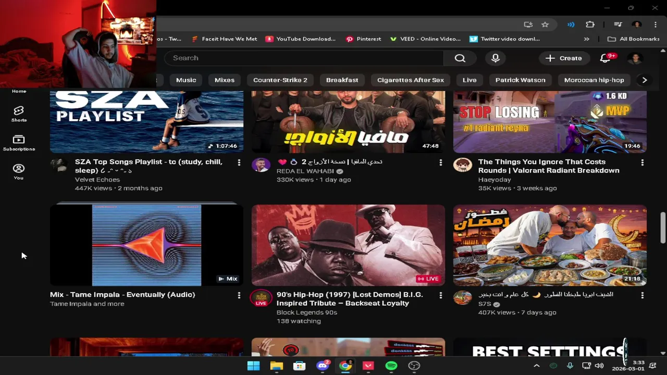667x375 pixels.
Task: Select the Moroccan hip-hop filter chip
Action: click(x=594, y=80)
